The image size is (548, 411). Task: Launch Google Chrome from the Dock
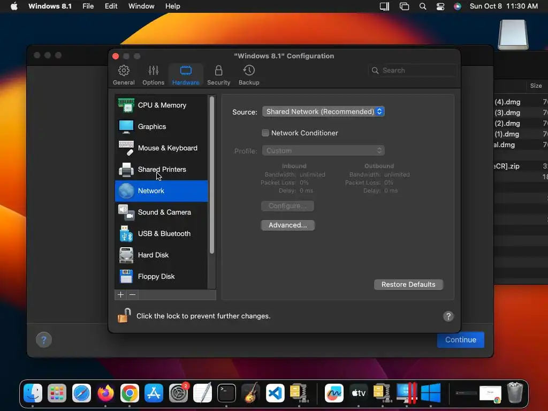click(130, 393)
